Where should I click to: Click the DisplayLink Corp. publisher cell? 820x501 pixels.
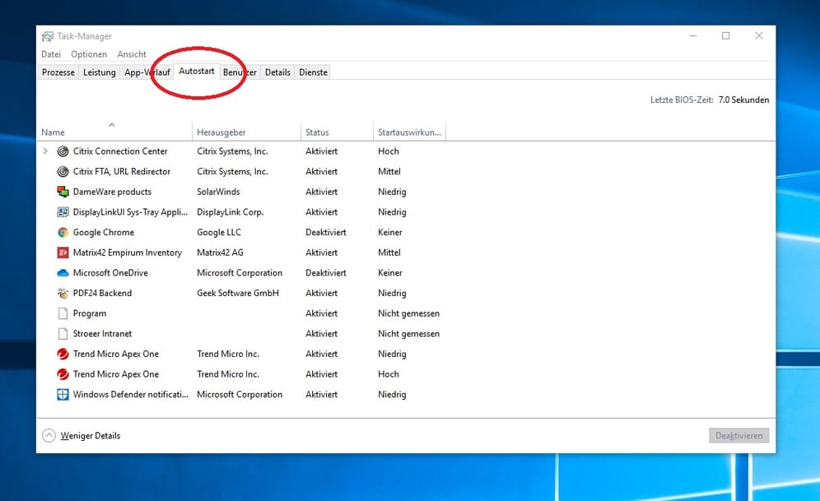tap(230, 212)
